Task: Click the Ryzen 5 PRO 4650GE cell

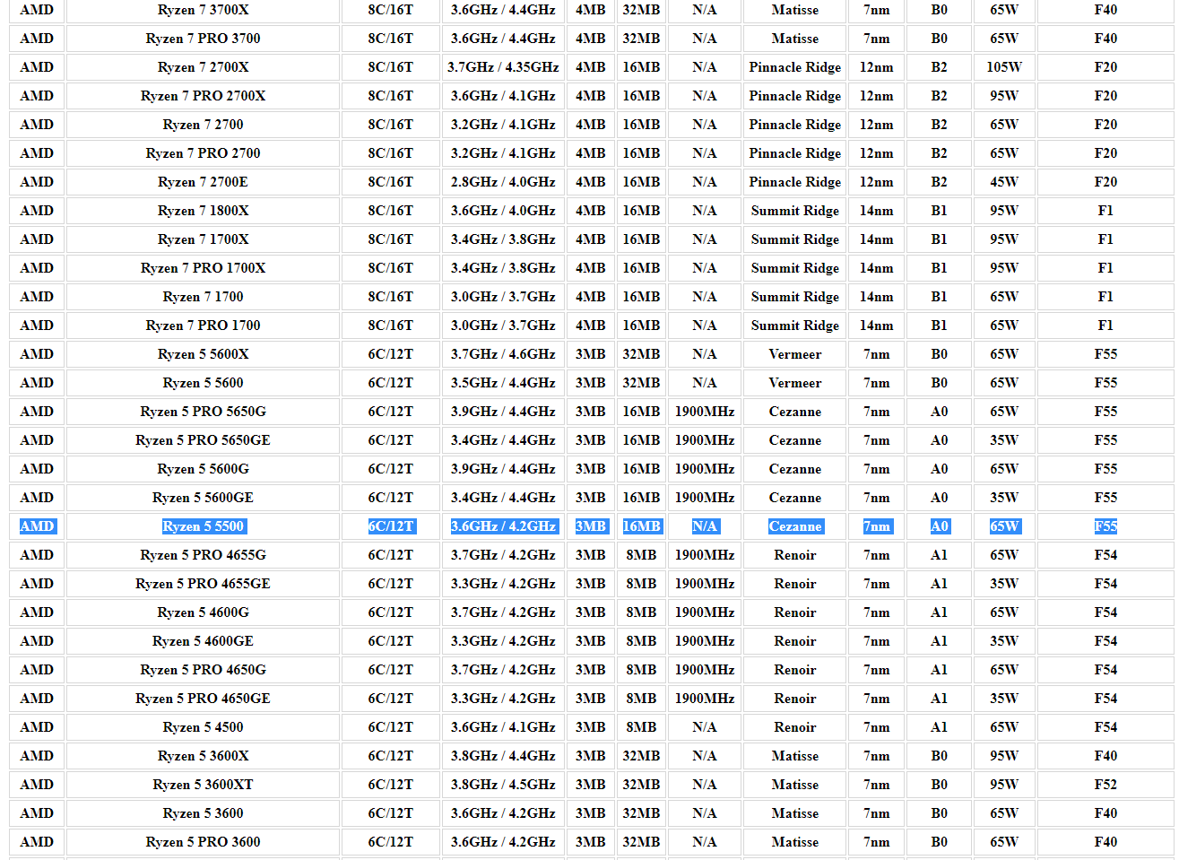Action: [204, 699]
